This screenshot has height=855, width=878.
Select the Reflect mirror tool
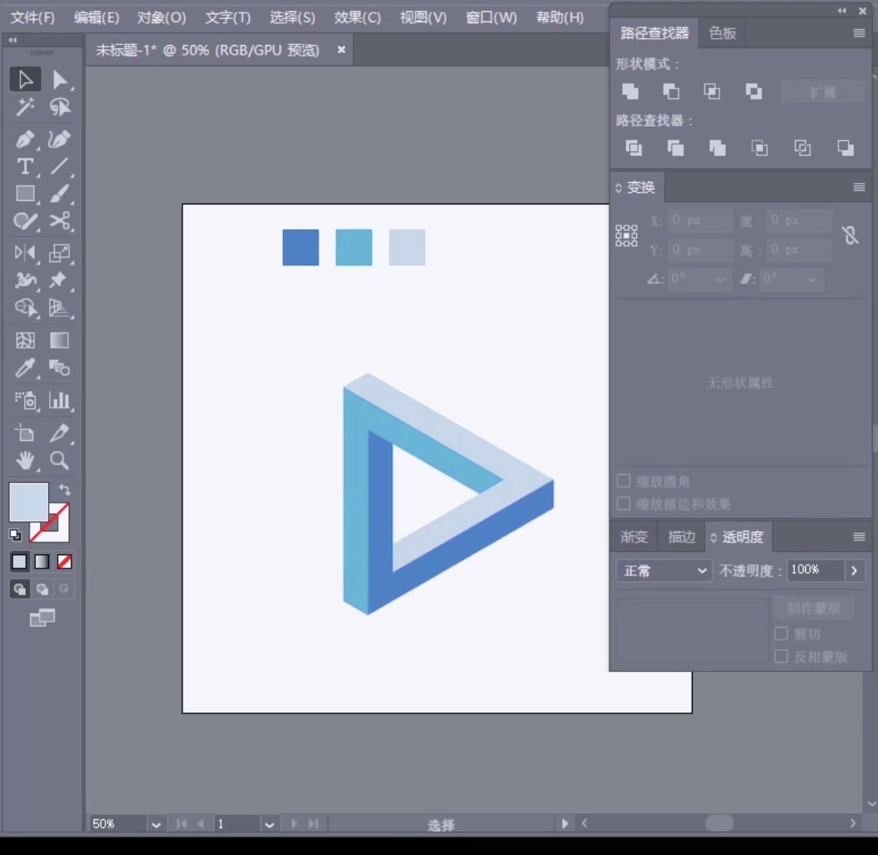coord(25,253)
